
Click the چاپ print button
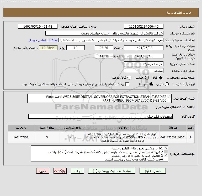77,171
